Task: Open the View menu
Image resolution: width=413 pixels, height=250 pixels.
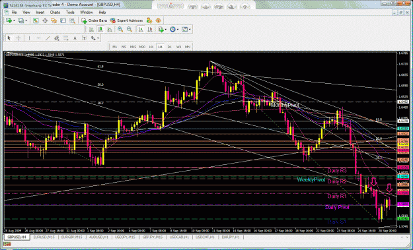Action: tap(26, 13)
